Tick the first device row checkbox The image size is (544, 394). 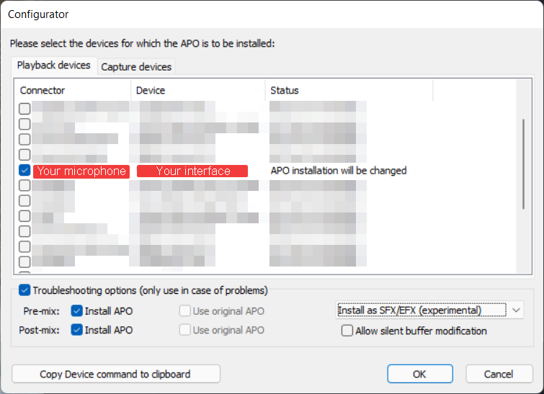click(x=24, y=109)
